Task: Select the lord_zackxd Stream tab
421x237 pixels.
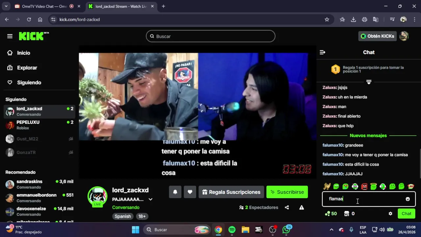Action: tap(121, 6)
